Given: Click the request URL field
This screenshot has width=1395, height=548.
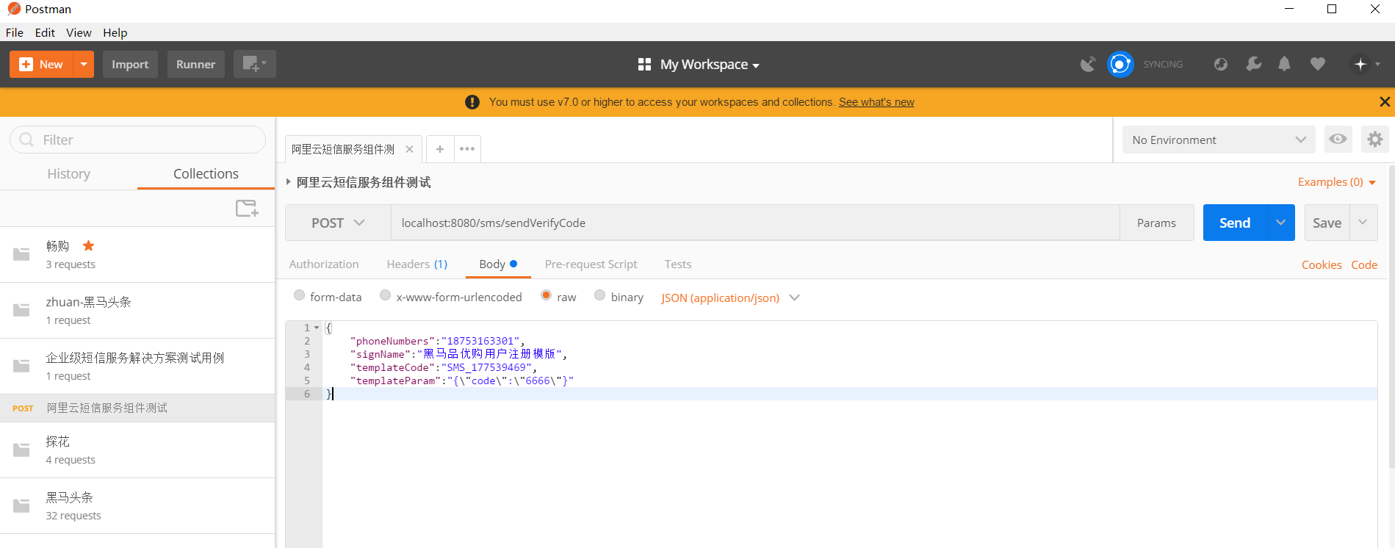Looking at the screenshot, I should tap(755, 223).
